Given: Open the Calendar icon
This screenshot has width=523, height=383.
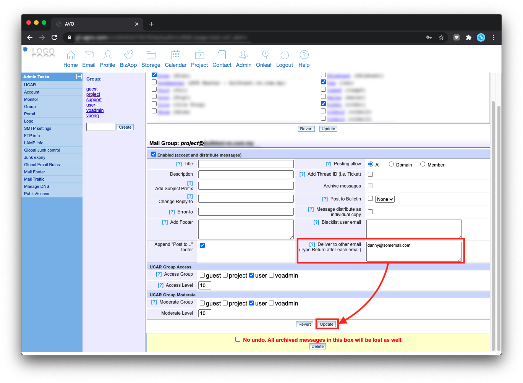Looking at the screenshot, I should pyautogui.click(x=176, y=55).
